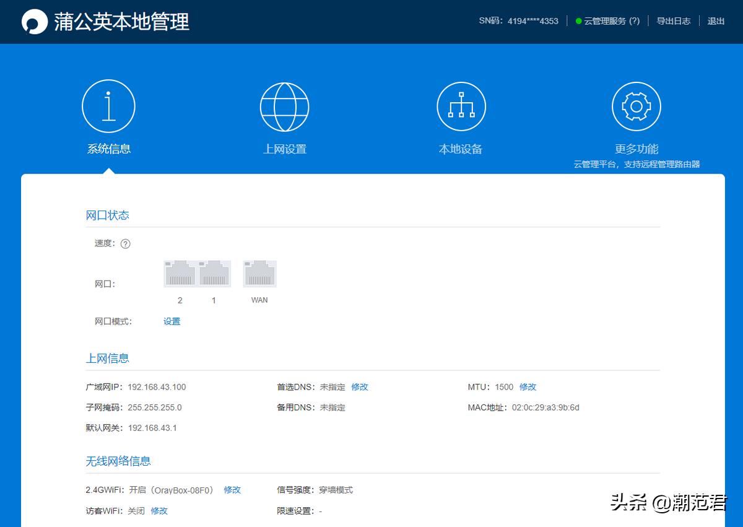Open the 本地设备 network icon

pos(461,105)
